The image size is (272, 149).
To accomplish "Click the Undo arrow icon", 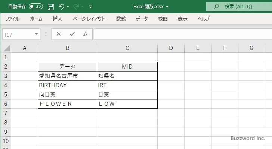I will click(62, 7).
